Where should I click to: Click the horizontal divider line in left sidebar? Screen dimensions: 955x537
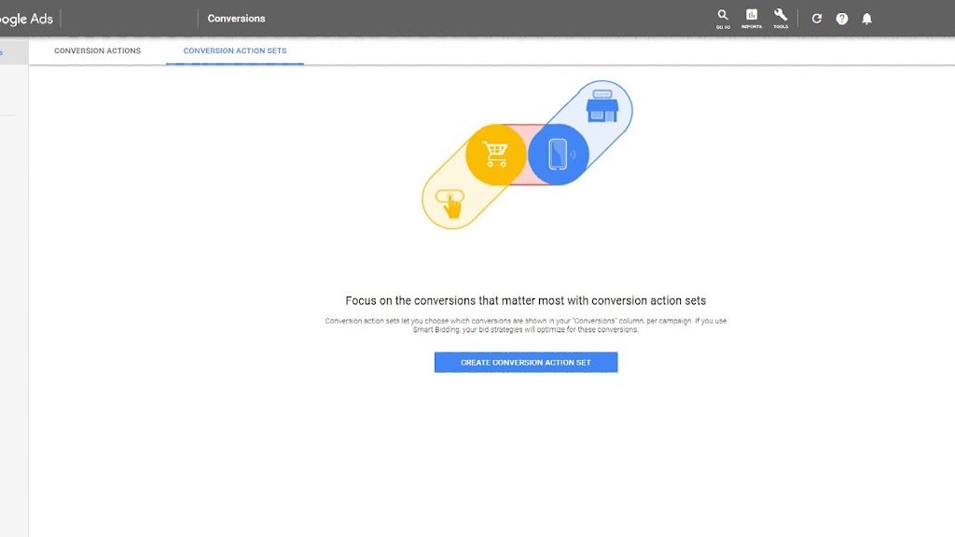pos(7,116)
